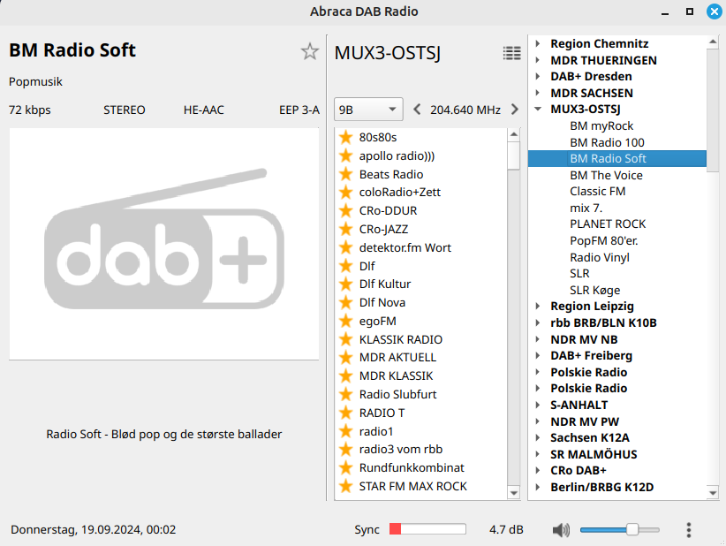
Task: Mute audio with the speaker icon
Action: pyautogui.click(x=561, y=530)
